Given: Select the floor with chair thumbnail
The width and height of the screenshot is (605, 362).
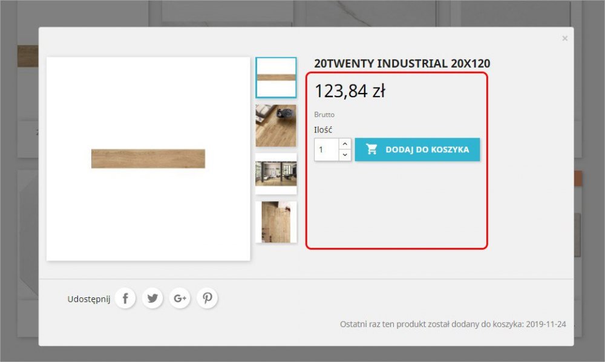Looking at the screenshot, I should click(276, 126).
